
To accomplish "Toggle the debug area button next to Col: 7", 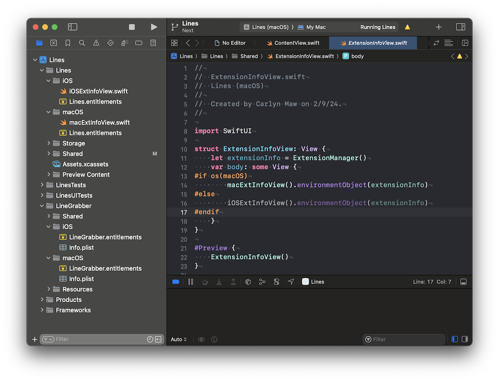I will [463, 282].
